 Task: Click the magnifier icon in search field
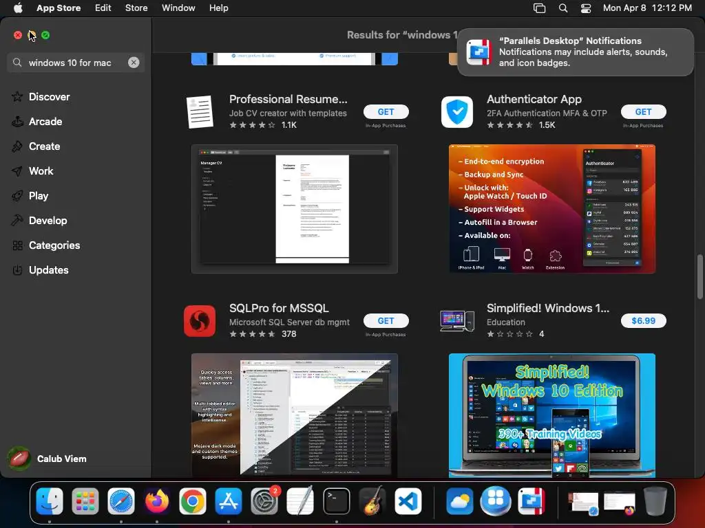tap(17, 63)
